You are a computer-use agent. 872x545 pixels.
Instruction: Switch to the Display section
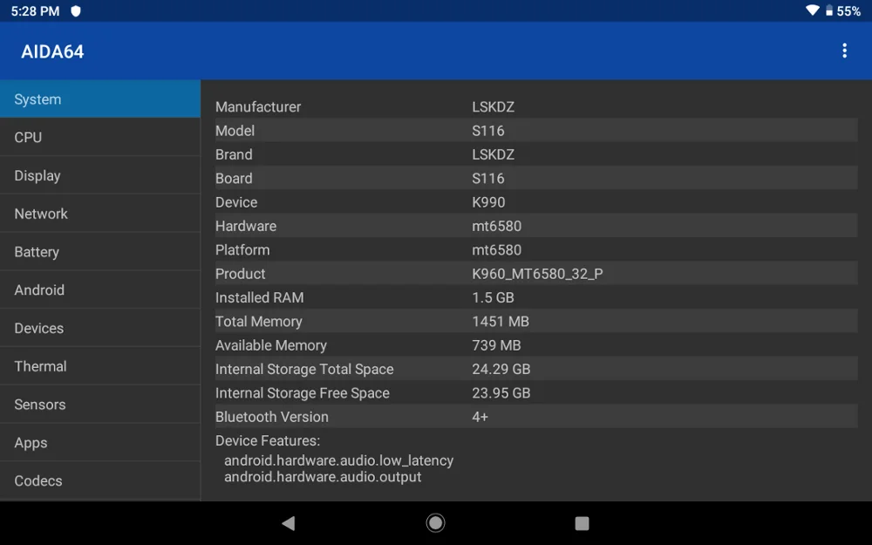click(100, 176)
